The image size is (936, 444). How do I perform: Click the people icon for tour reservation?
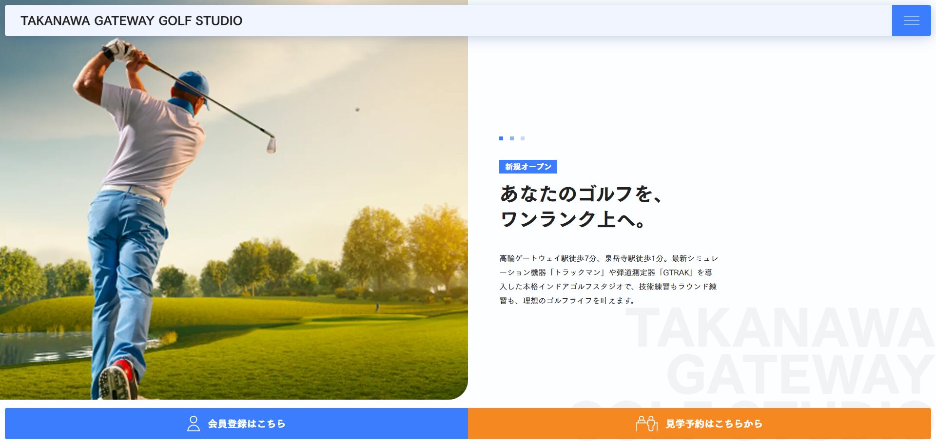(x=646, y=424)
